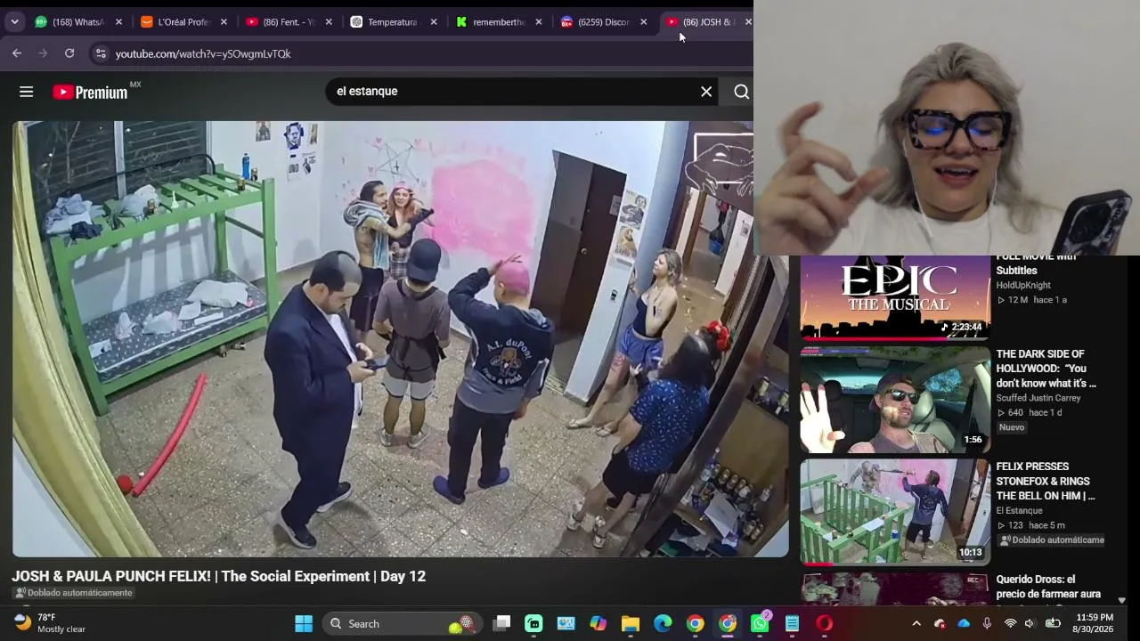Click the 'Nuevo' badge on Hollywood video
The height and width of the screenshot is (641, 1140).
pyautogui.click(x=1012, y=427)
